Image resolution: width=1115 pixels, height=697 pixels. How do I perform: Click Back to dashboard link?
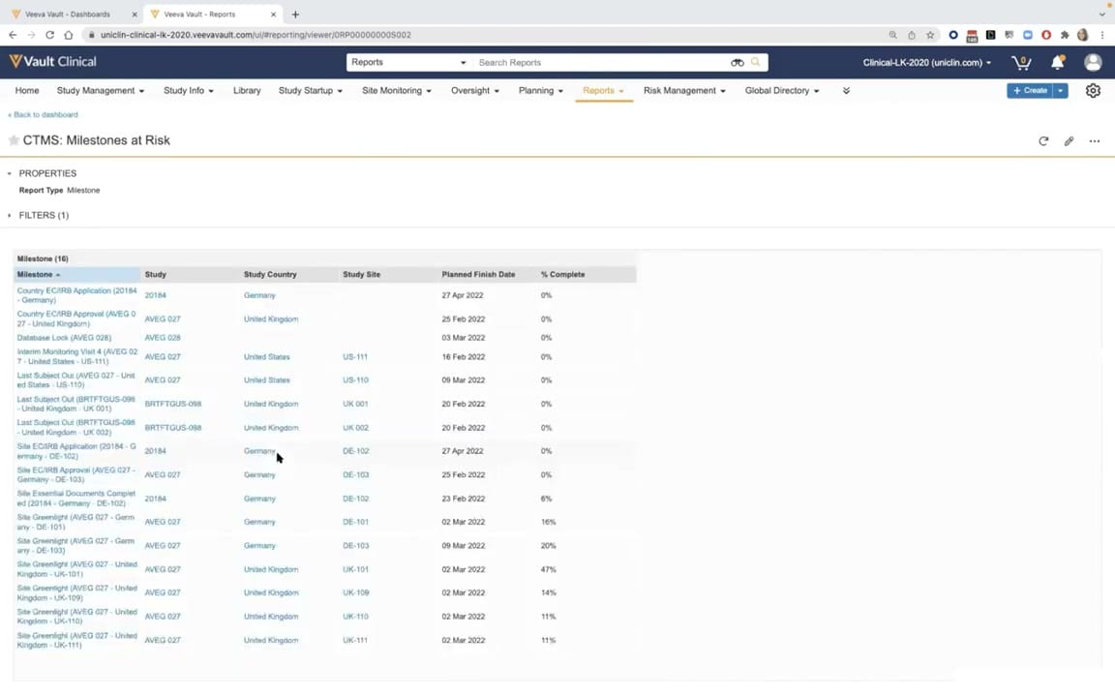click(x=43, y=114)
